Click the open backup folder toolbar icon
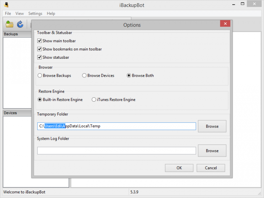The width and height of the screenshot is (264, 198). coord(10,24)
